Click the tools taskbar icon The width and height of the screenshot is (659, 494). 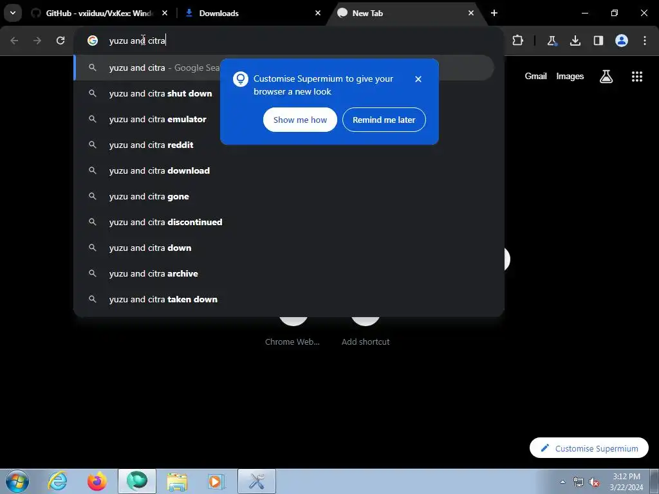click(257, 481)
